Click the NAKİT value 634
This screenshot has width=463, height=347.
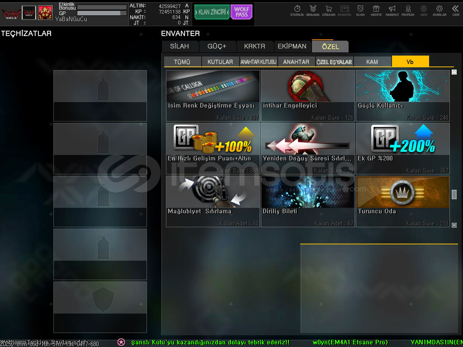pos(176,18)
